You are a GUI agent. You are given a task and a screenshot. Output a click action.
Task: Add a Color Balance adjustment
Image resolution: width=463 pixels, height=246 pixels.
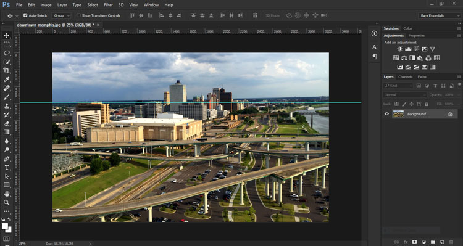(404, 58)
